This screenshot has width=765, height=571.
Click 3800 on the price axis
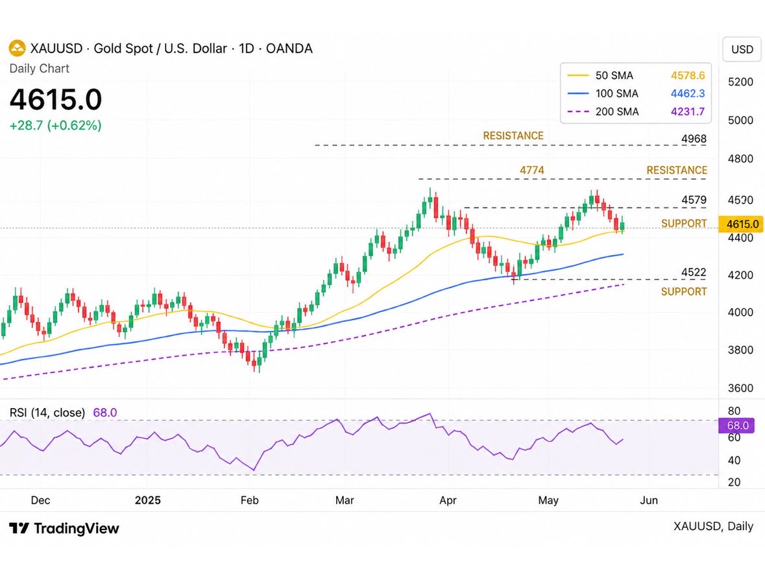tap(740, 350)
